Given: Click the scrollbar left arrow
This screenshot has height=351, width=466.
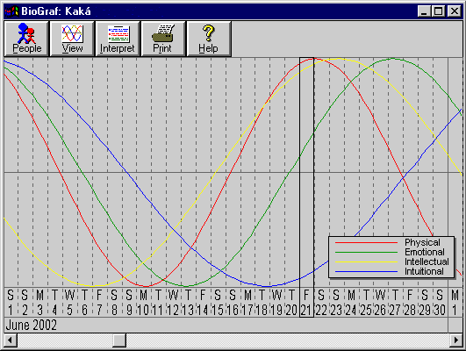Looking at the screenshot, I should [x=11, y=340].
